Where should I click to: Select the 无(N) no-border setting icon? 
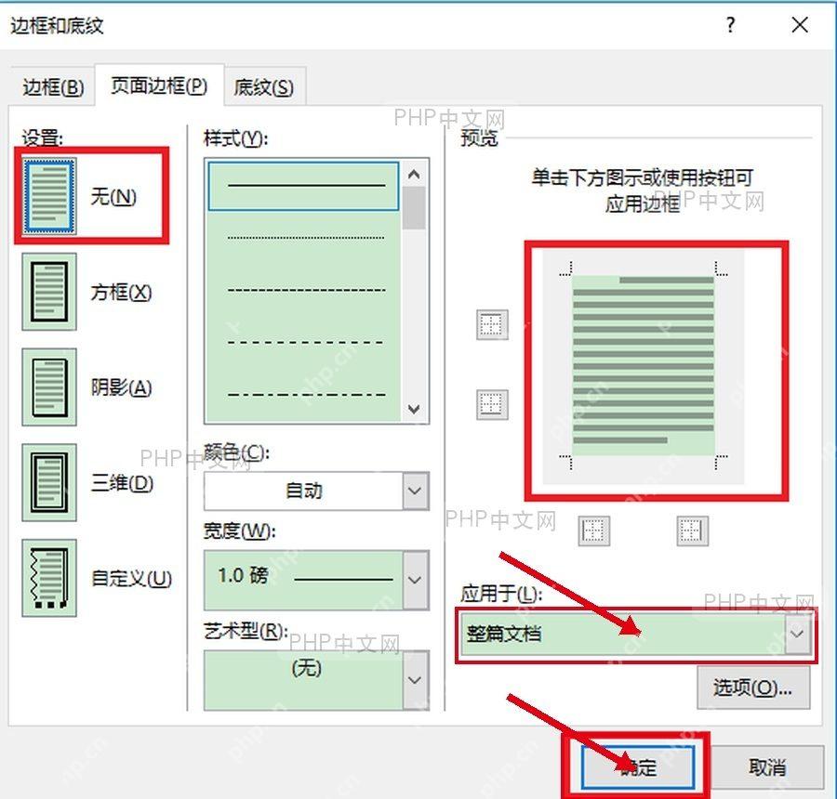49,196
